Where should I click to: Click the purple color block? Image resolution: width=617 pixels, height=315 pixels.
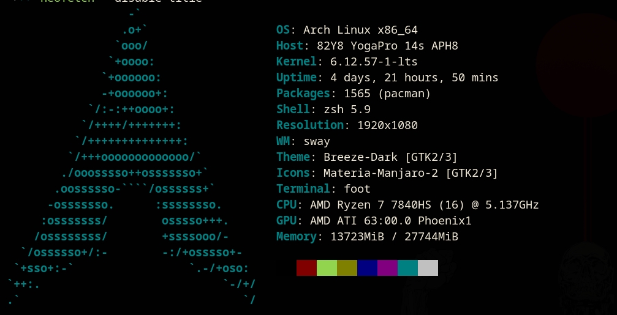388,268
